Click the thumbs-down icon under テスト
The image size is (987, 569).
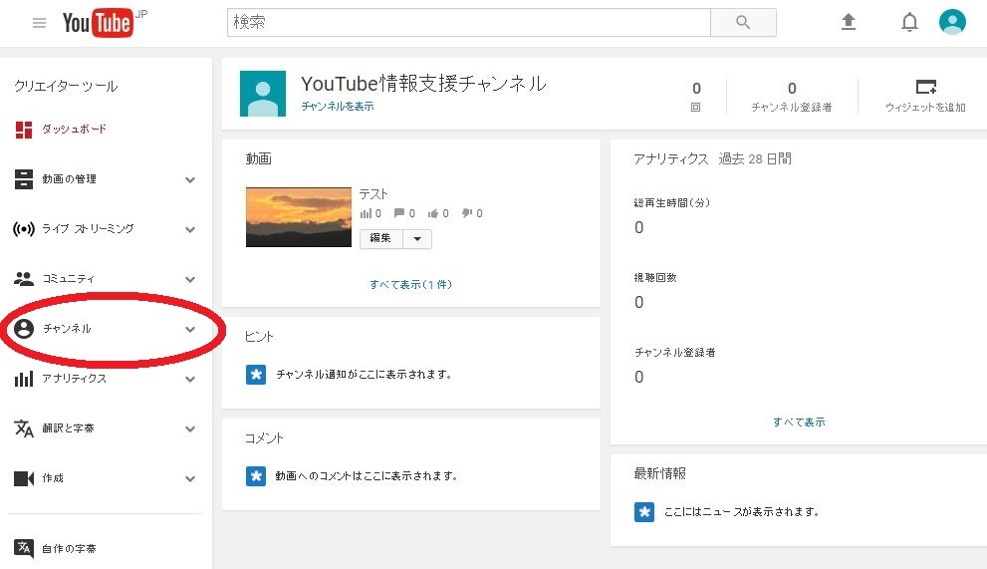467,213
